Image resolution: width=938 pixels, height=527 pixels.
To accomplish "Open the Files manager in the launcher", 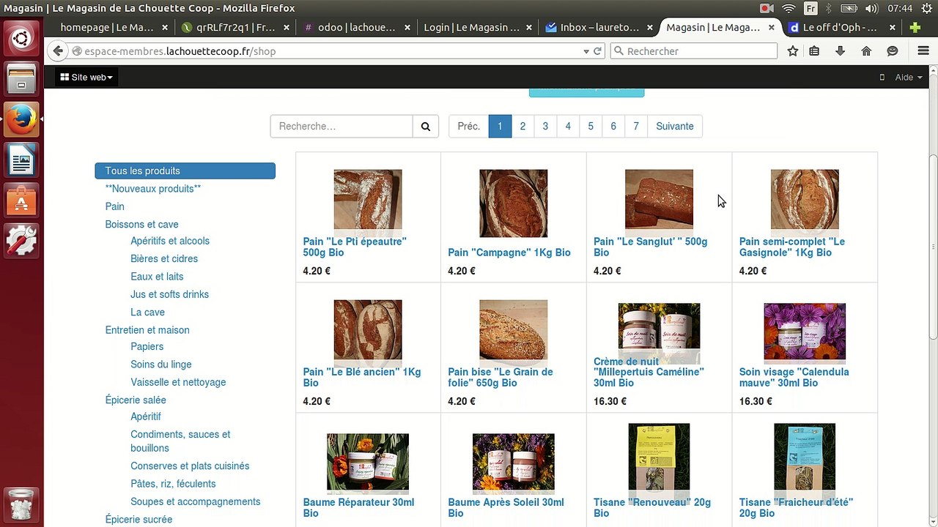I will click(x=21, y=79).
